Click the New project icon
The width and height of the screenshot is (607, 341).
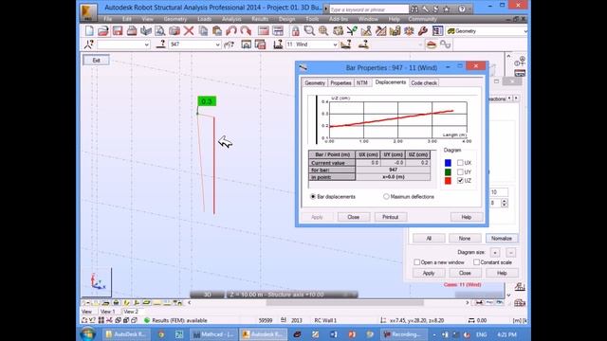point(89,30)
